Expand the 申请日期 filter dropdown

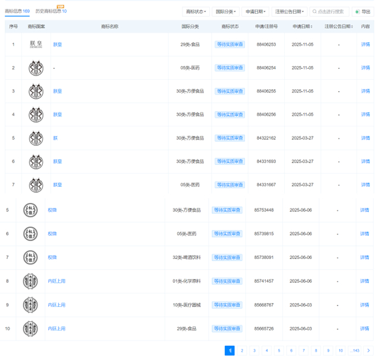pos(256,11)
